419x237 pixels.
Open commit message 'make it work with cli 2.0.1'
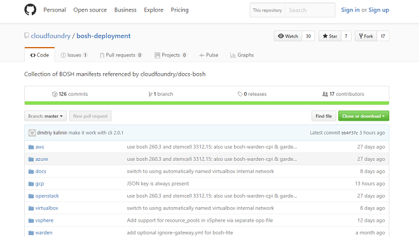96,133
